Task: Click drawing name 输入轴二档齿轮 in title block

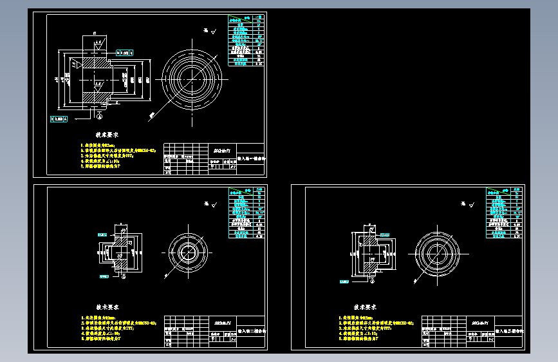Action: point(251,331)
